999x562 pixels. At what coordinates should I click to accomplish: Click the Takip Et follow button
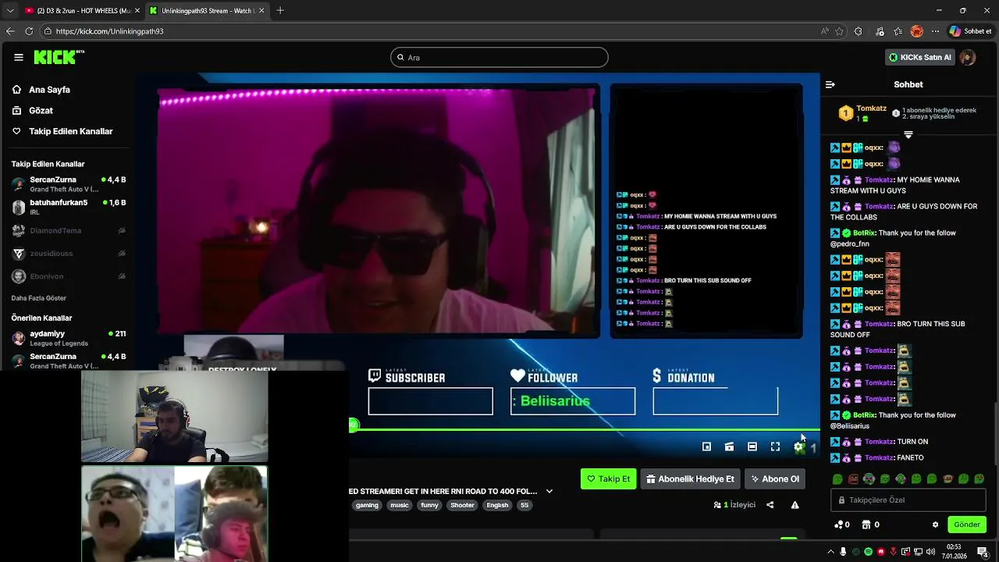tap(608, 478)
